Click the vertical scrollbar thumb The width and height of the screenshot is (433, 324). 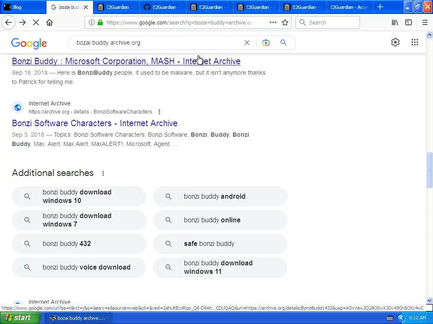[x=429, y=170]
